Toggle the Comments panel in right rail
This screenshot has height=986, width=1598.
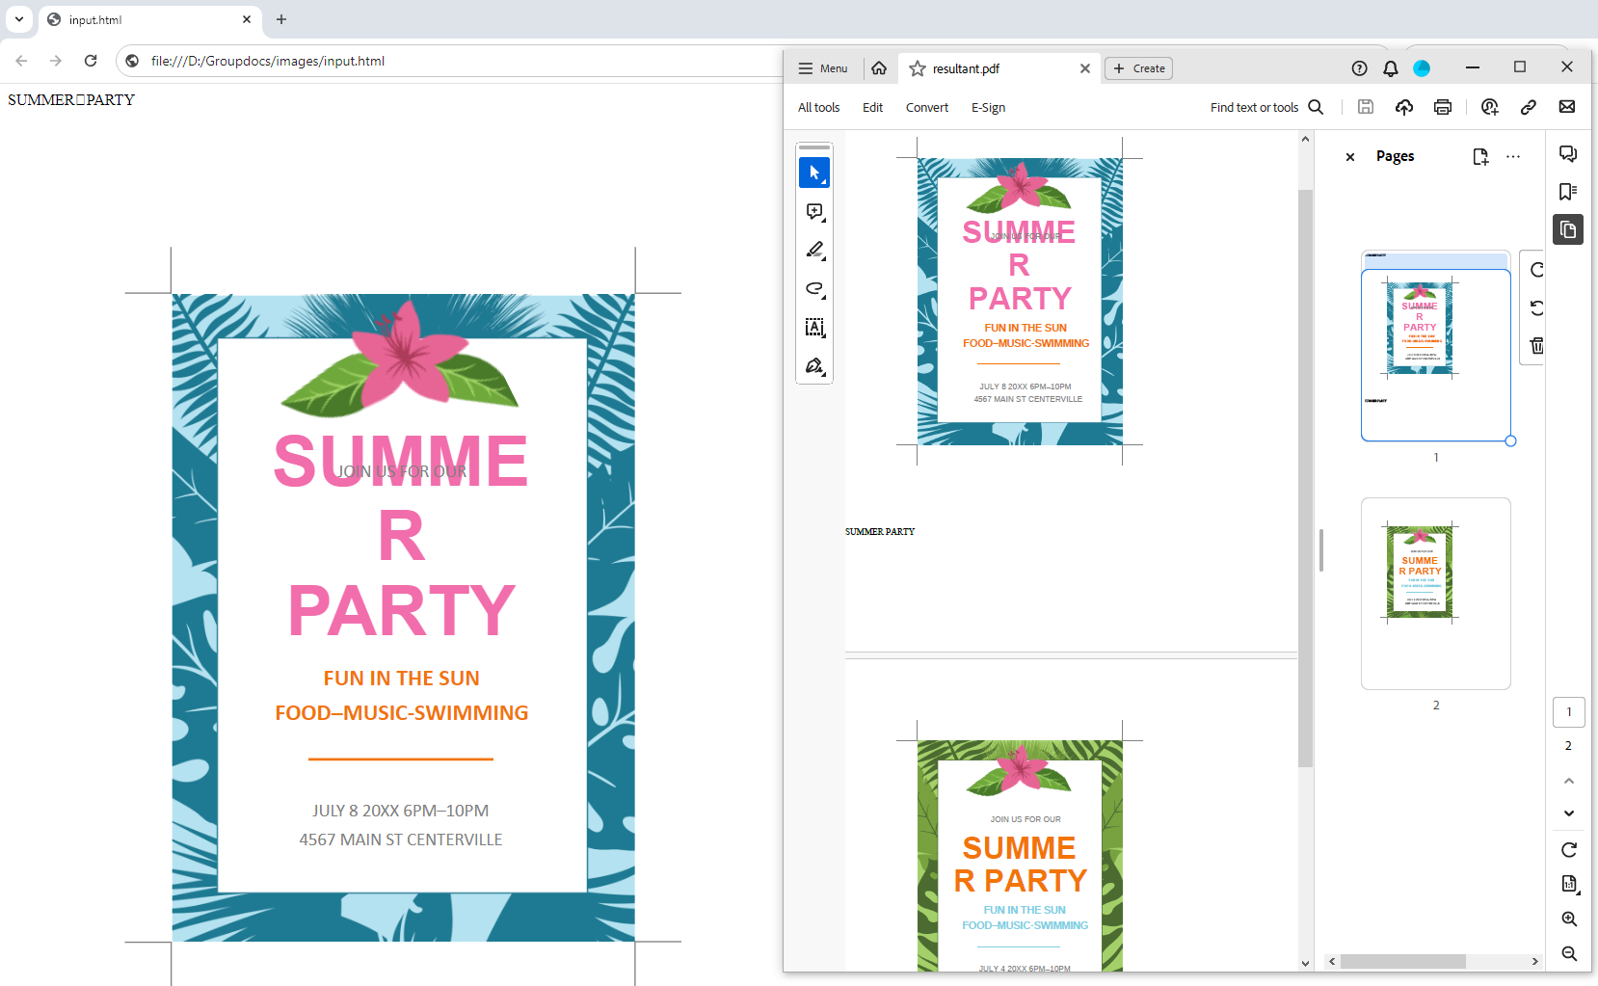(1568, 154)
